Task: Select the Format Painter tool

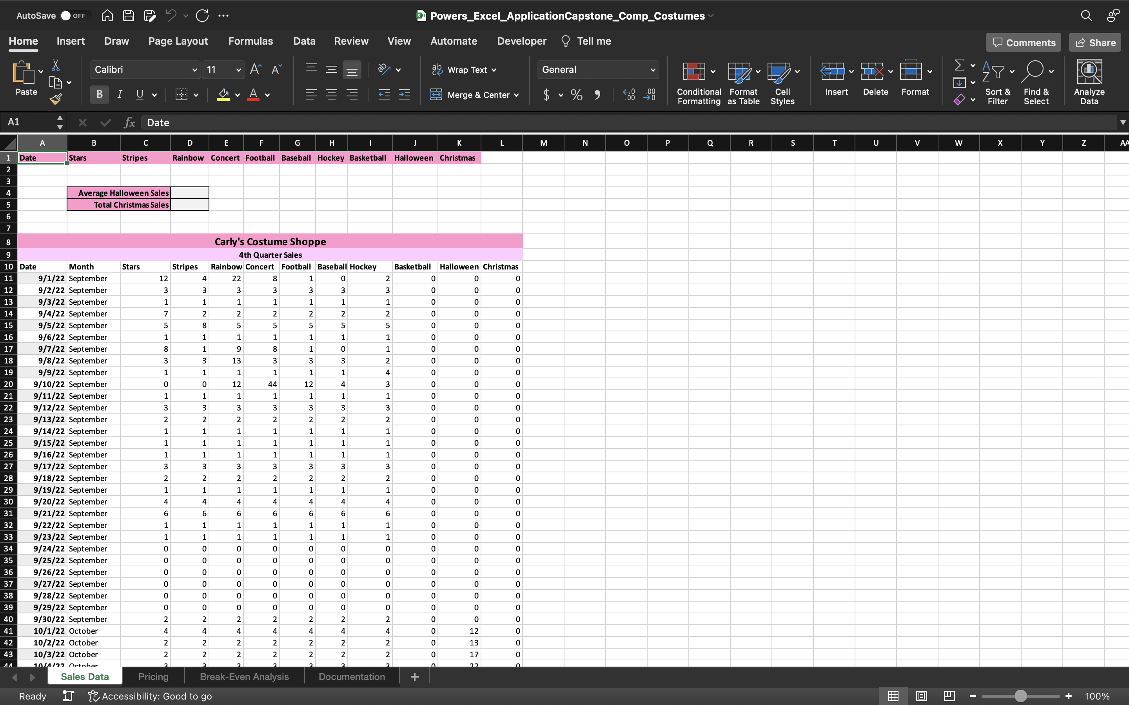Action: [56, 98]
